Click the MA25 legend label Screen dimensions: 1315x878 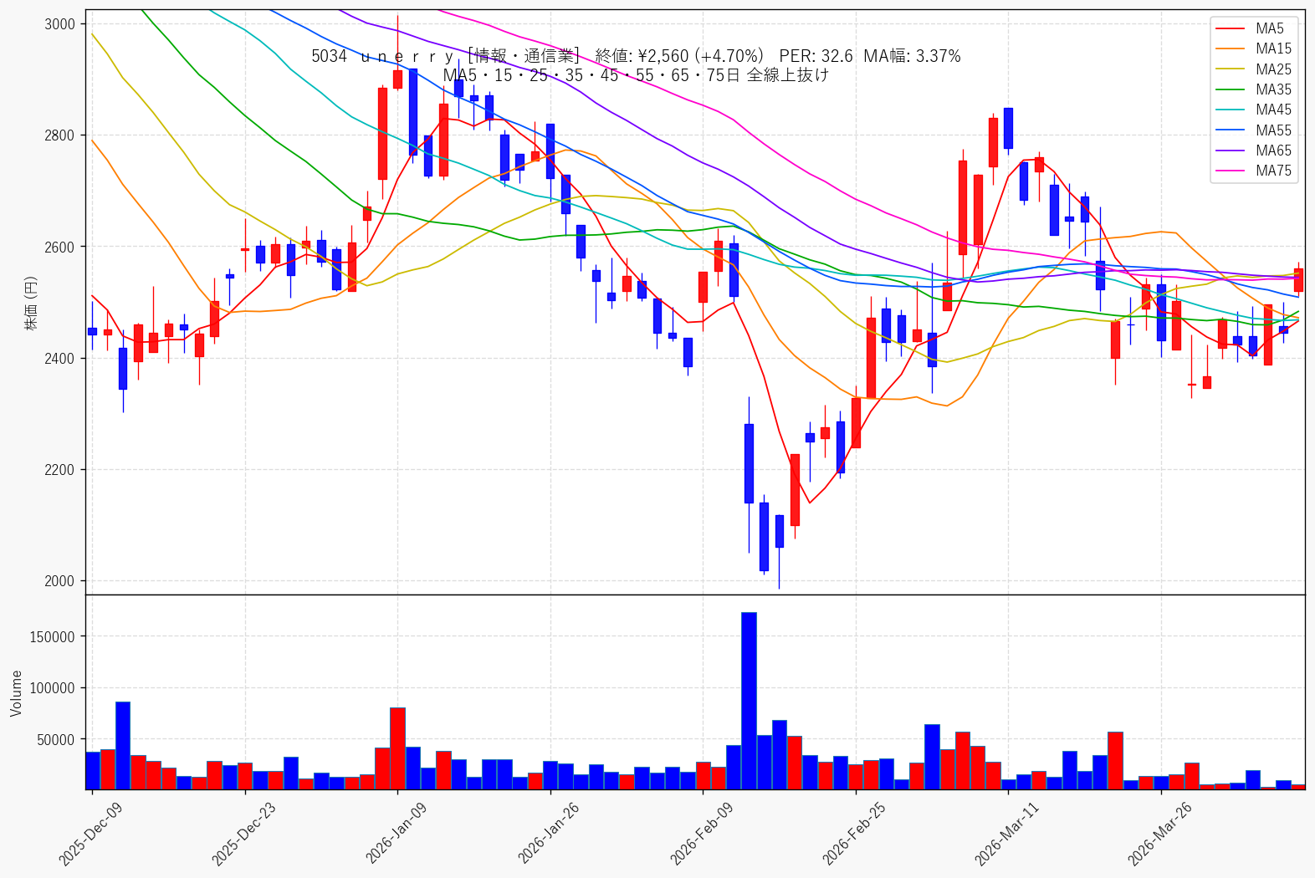pyautogui.click(x=1273, y=69)
